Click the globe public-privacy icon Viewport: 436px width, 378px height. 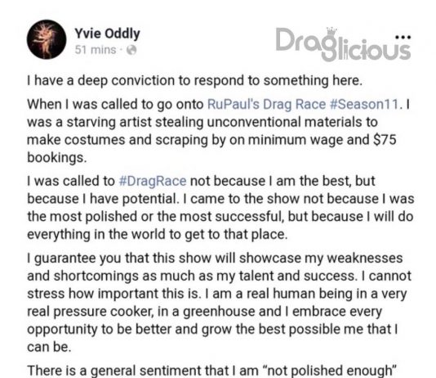tap(131, 50)
